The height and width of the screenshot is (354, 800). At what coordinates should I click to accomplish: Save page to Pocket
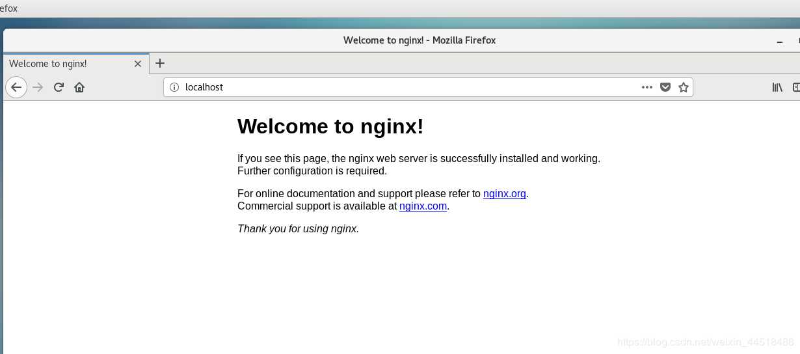coord(665,87)
